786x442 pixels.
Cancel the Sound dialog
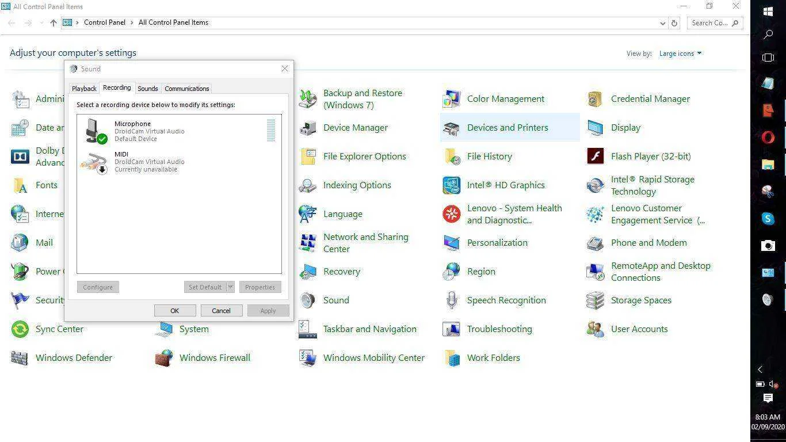221,311
